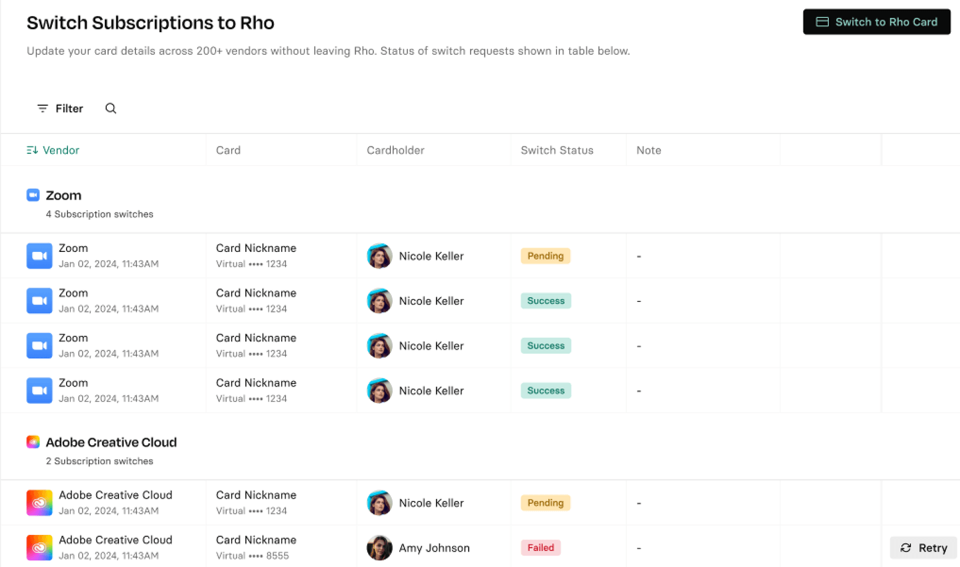The width and height of the screenshot is (960, 567).
Task: Click Nicole Keller's avatar in Adobe row
Action: (379, 503)
